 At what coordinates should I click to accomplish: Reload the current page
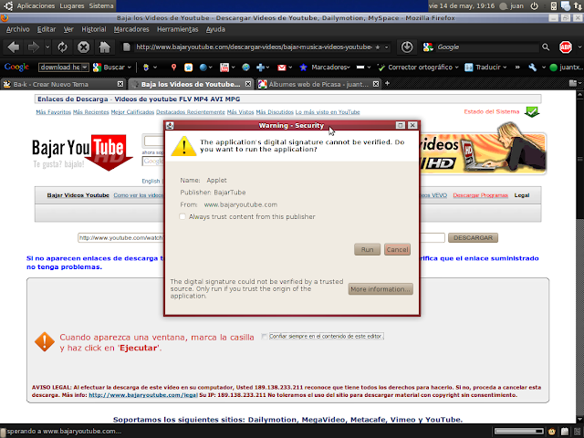(62, 47)
